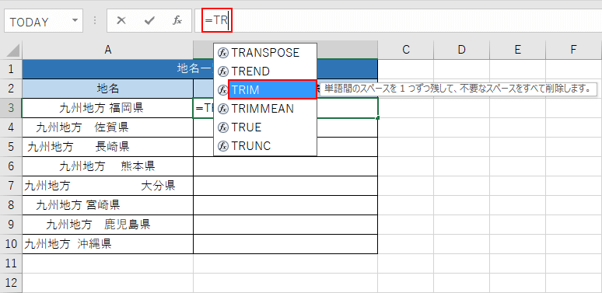Click the formula bar options dots handle
Viewport: 602px width, 293px height.
tap(95, 21)
